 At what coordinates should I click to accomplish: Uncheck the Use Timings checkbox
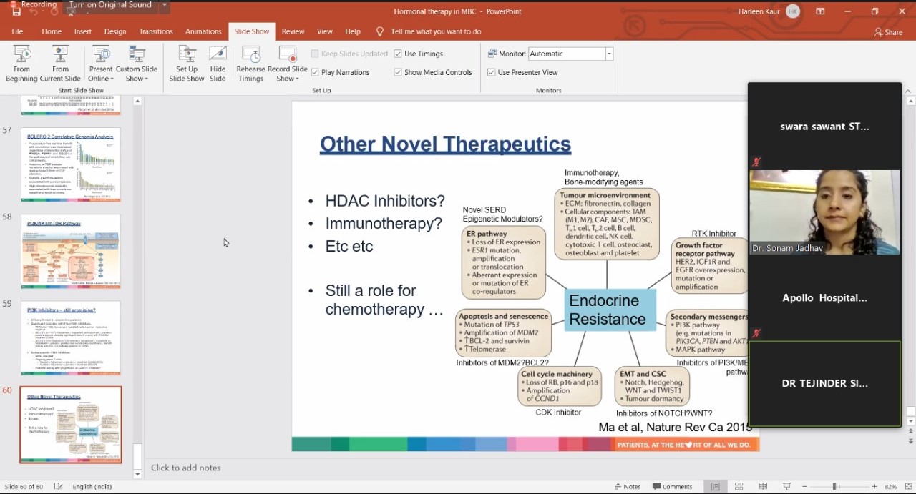coord(398,54)
